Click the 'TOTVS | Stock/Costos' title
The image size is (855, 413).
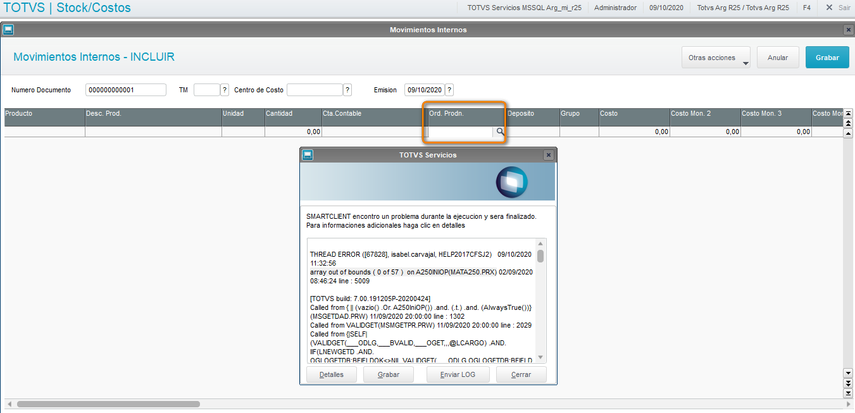click(67, 8)
